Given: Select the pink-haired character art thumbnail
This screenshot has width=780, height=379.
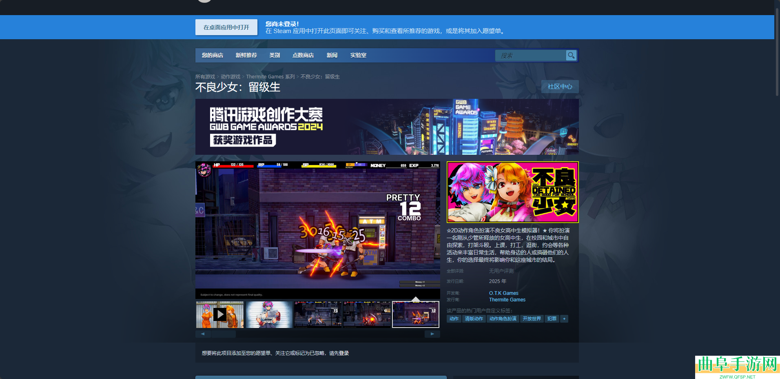Looking at the screenshot, I should [x=269, y=314].
